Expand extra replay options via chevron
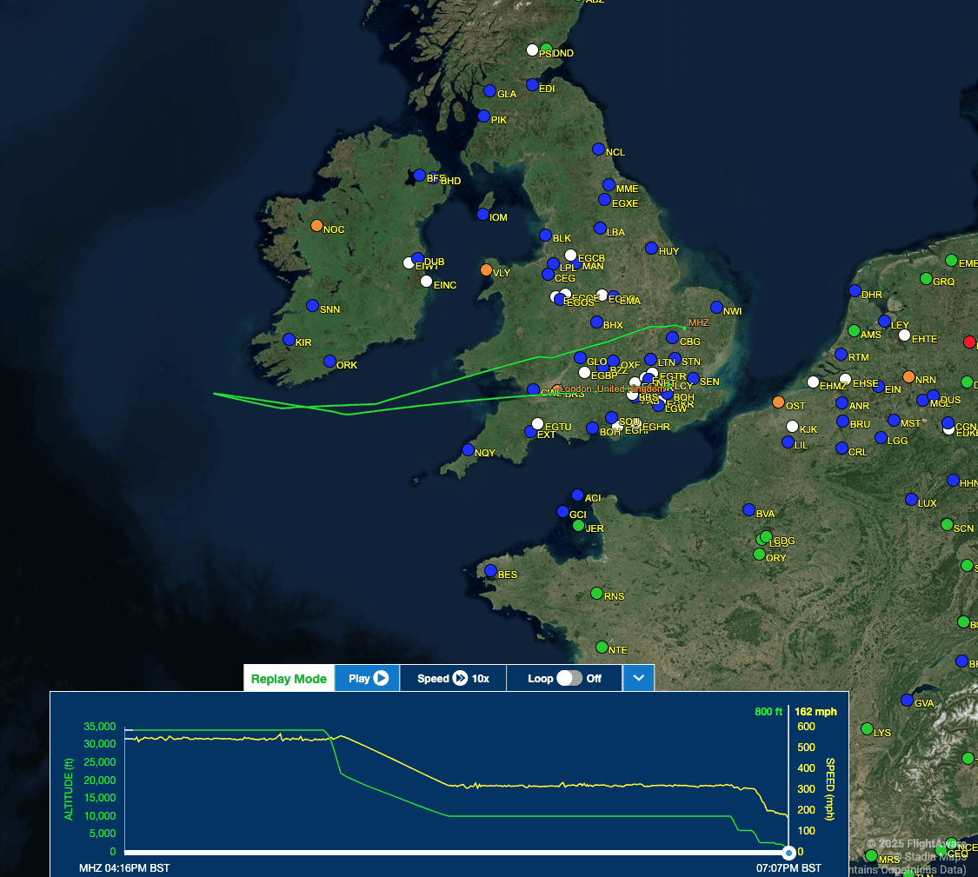Viewport: 978px width, 877px height. pyautogui.click(x=638, y=678)
